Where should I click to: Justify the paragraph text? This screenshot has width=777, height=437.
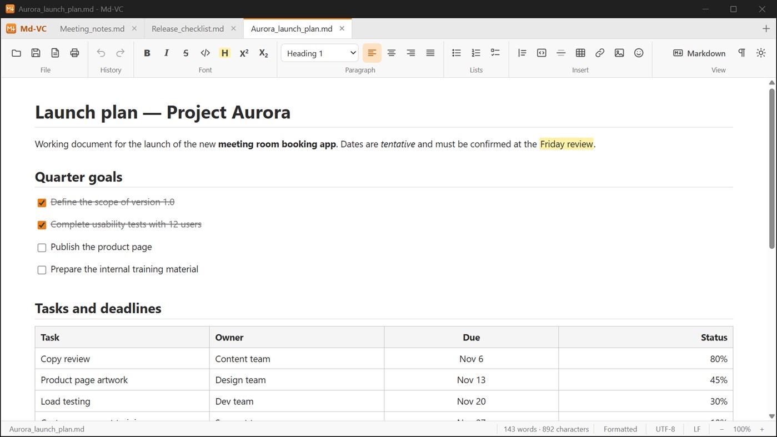tap(430, 53)
